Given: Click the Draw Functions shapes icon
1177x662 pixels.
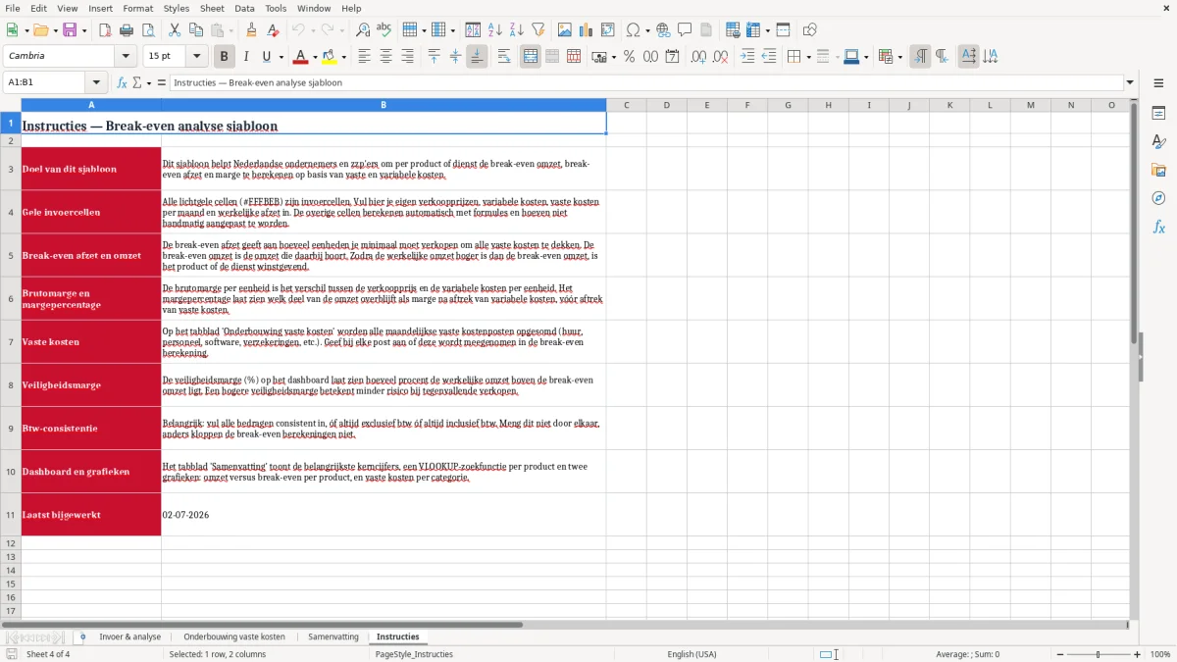Looking at the screenshot, I should click(x=809, y=30).
